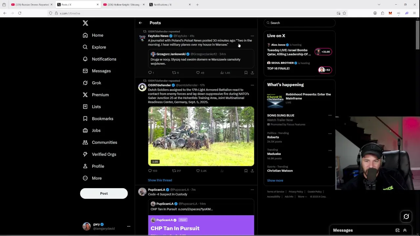The image size is (420, 236).
Task: Open Notifications in the sidebar
Action: [x=99, y=59]
